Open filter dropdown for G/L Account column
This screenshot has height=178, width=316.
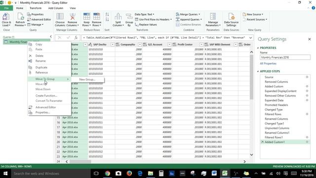click(x=169, y=44)
